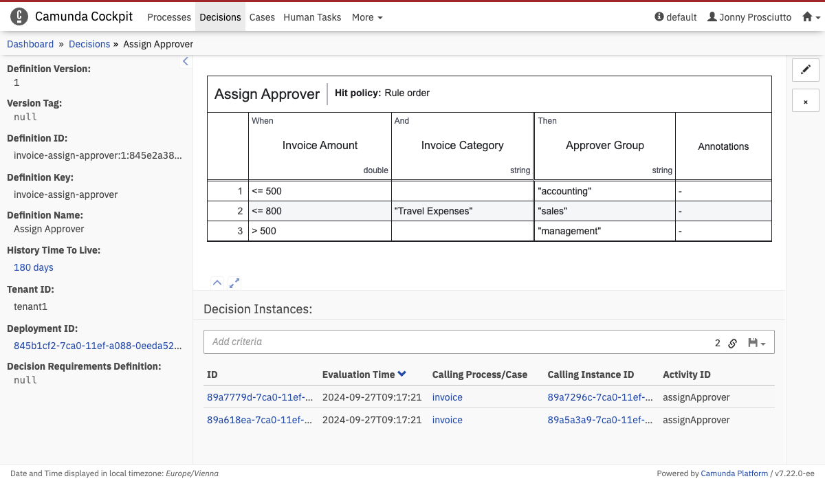
Task: Open the saved queries floppy disk dropdown
Action: (756, 343)
